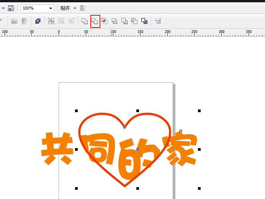Click the top-right selection handle
Image resolution: width=265 pixels, height=199 pixels.
tap(199, 111)
